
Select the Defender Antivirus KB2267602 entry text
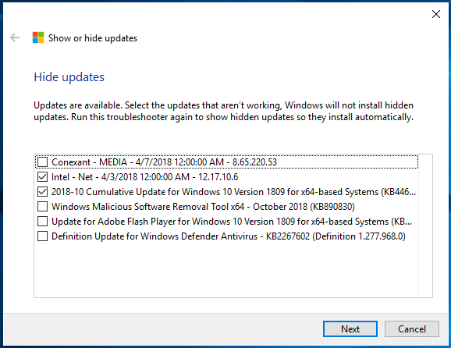[x=229, y=236]
